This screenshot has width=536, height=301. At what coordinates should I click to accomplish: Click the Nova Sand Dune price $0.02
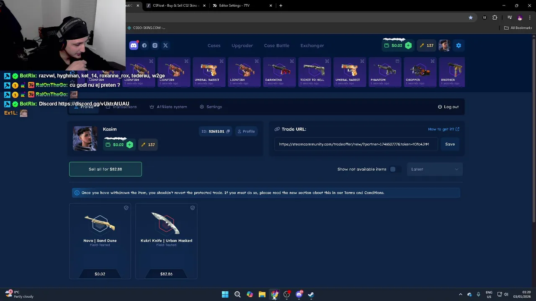[x=100, y=274]
